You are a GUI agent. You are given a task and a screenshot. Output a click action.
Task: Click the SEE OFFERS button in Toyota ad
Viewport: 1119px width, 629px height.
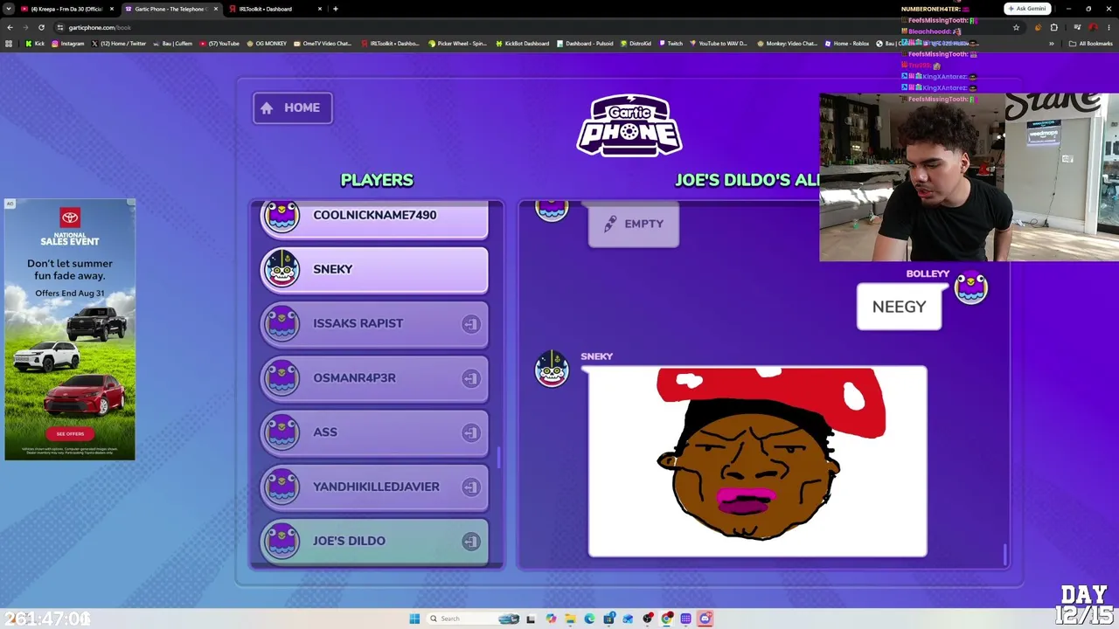(x=70, y=433)
